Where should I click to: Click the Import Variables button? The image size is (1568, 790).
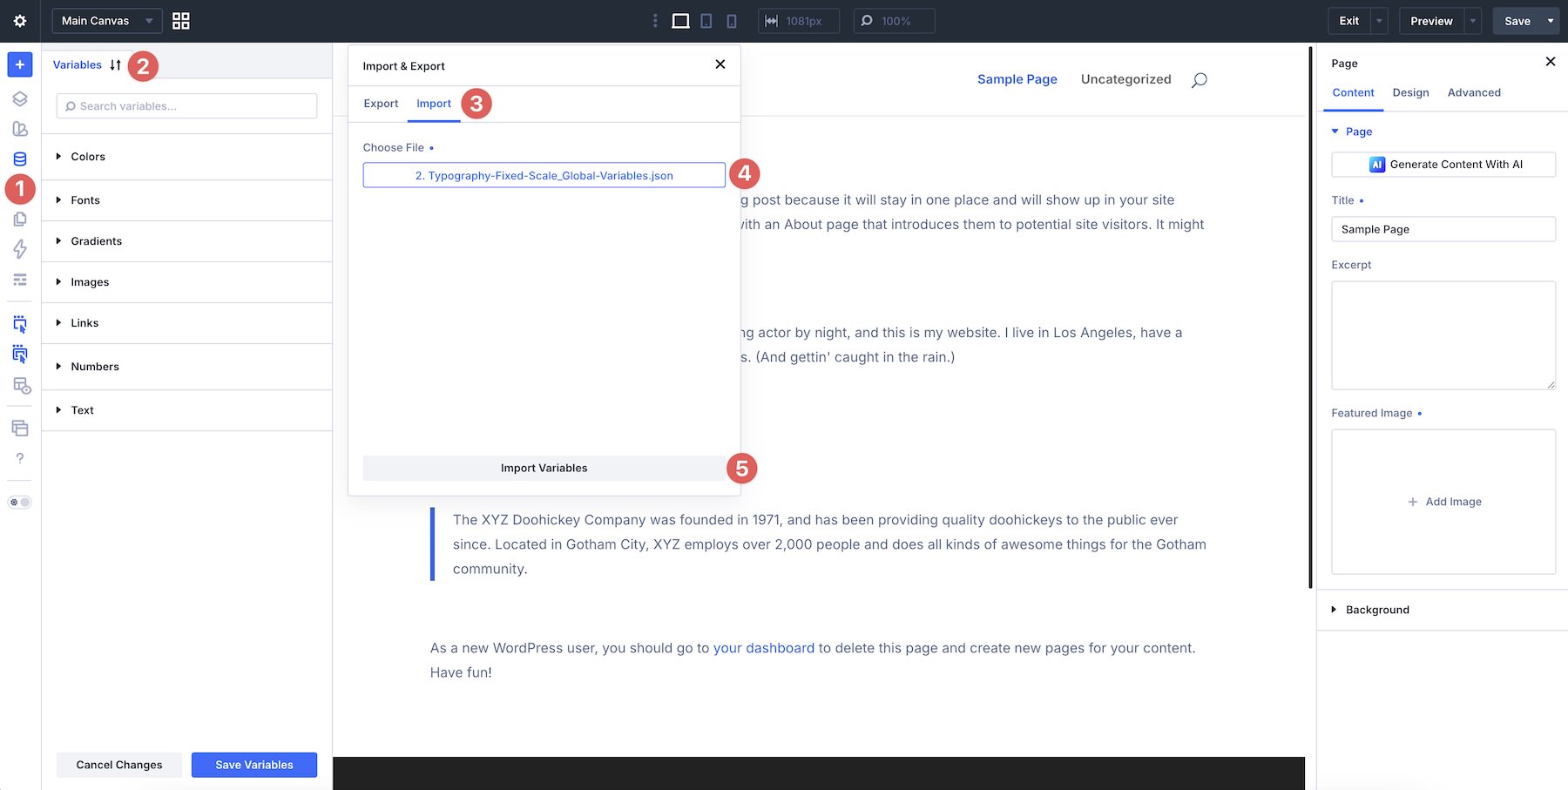pyautogui.click(x=544, y=468)
